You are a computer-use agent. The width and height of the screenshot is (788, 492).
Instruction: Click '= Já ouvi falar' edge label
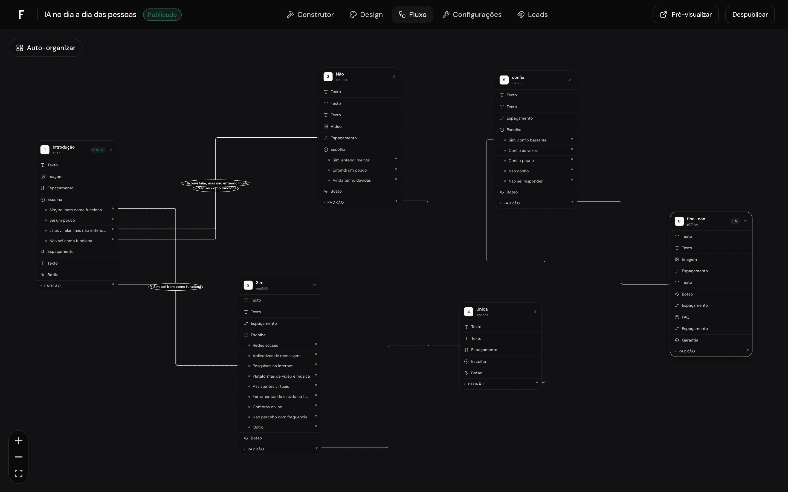pos(216,183)
